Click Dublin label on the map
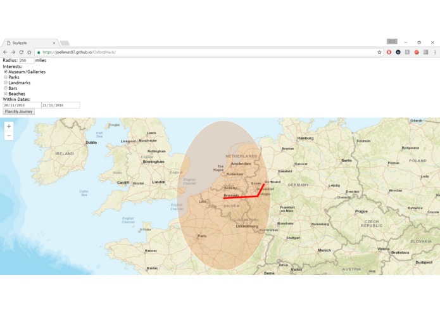The height and width of the screenshot is (313, 440). point(91,143)
